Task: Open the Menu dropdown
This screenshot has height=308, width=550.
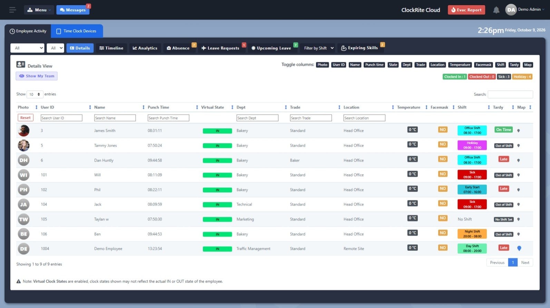Action: (x=39, y=10)
